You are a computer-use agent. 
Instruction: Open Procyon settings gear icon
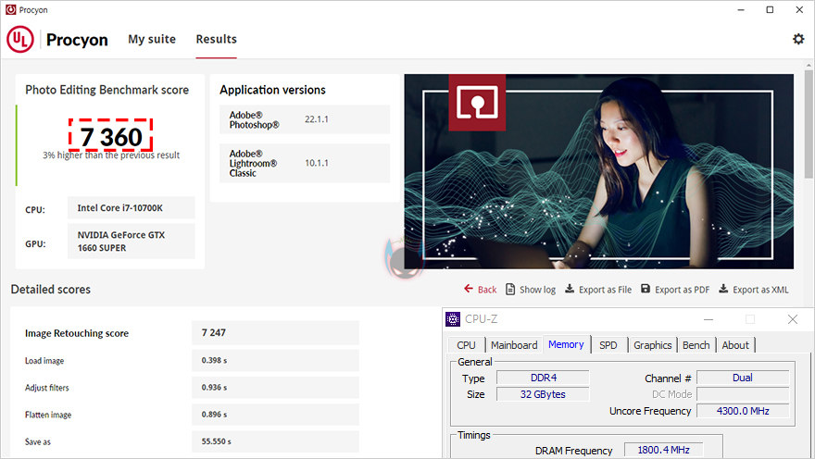click(x=797, y=39)
